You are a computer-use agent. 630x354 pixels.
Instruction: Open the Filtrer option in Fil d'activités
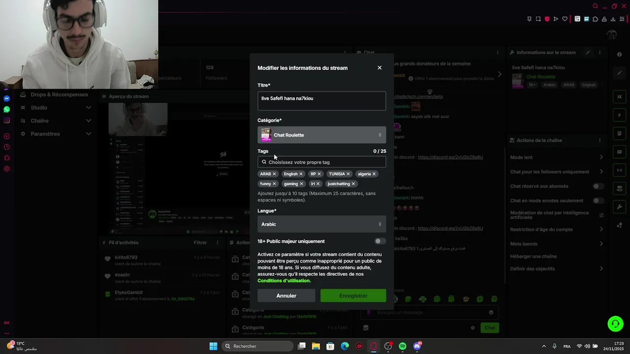pyautogui.click(x=200, y=242)
